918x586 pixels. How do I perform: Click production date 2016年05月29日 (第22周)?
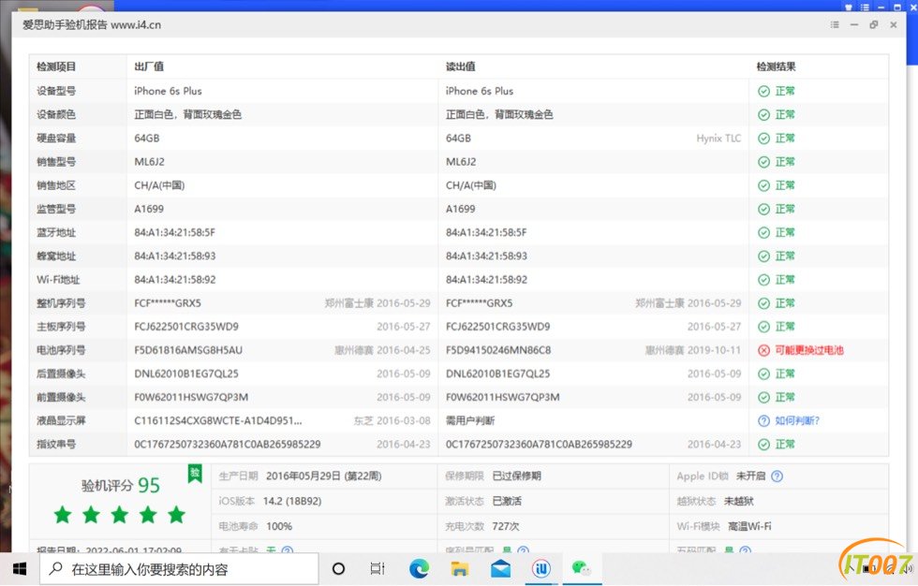click(x=324, y=476)
